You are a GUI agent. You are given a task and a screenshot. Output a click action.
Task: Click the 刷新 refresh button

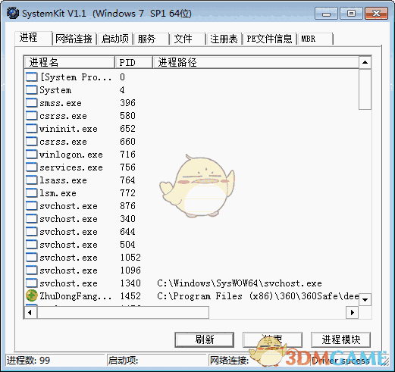[x=205, y=339]
